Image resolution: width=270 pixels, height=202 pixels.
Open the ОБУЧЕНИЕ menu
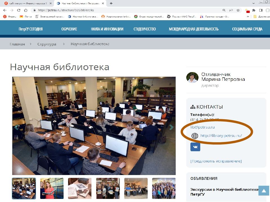pyautogui.click(x=69, y=29)
